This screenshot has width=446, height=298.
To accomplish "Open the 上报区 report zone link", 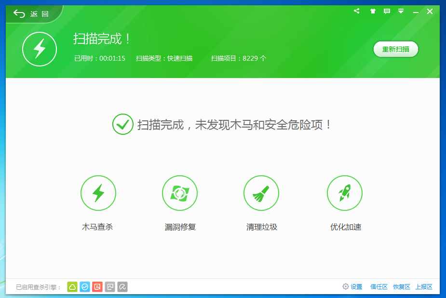I will 424,286.
